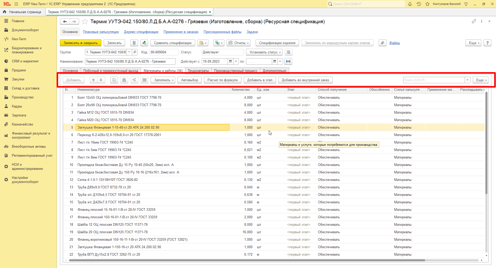Click the copy rows icon in the table toolbar
The height and width of the screenshot is (268, 496).
114,80
